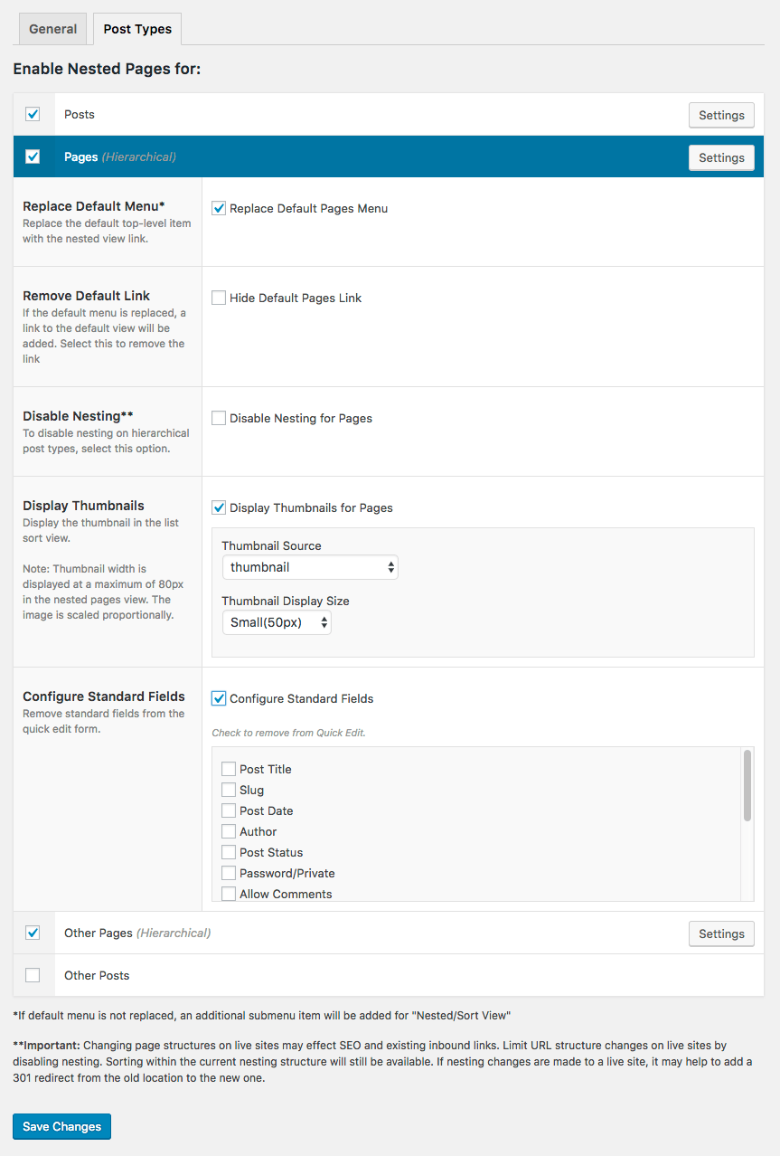Toggle Configure Standard Fields checkbox

click(x=219, y=698)
